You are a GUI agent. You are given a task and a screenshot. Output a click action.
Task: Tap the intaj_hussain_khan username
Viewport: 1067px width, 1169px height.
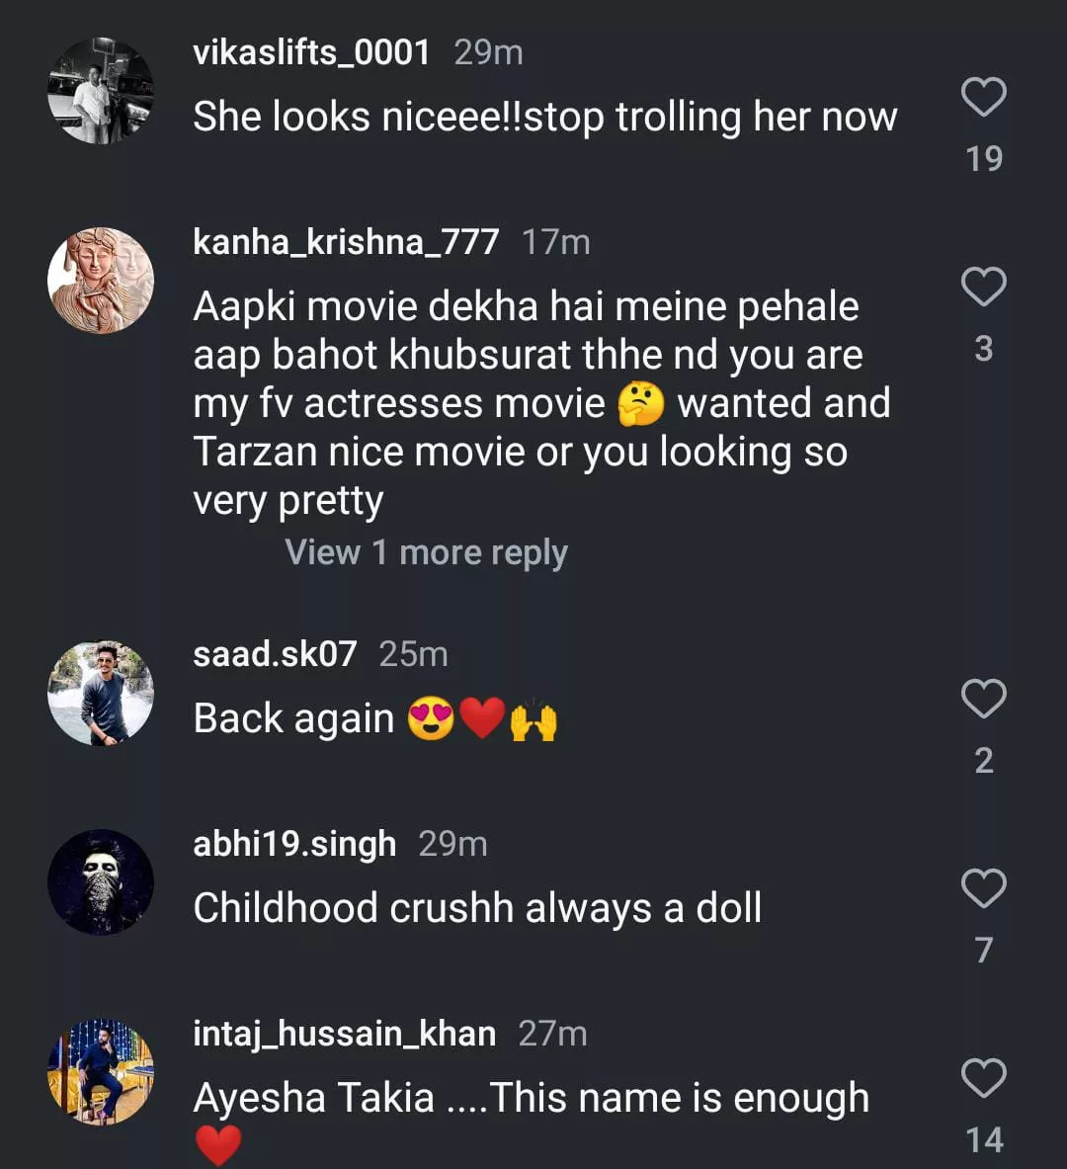[x=344, y=1034]
